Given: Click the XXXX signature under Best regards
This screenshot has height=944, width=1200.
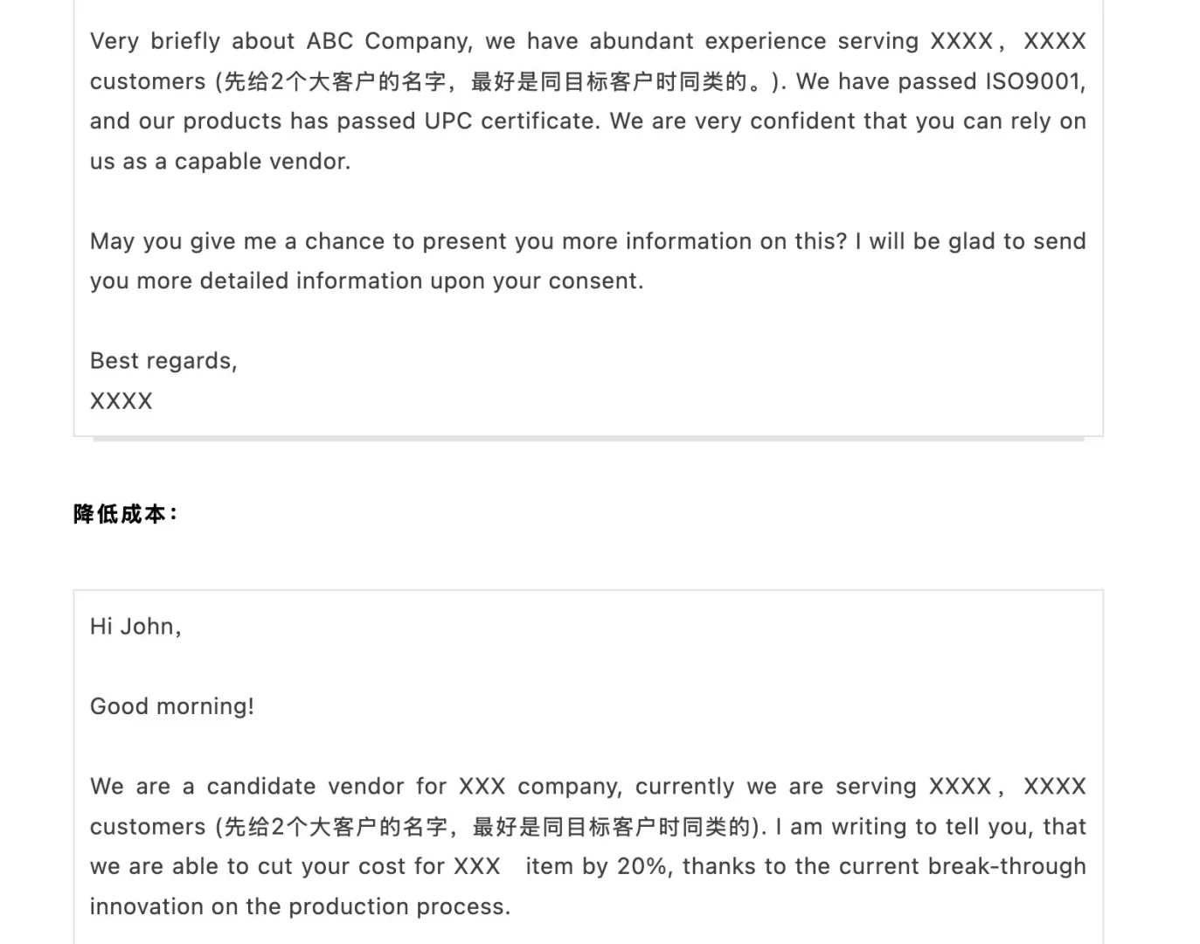Looking at the screenshot, I should [x=121, y=401].
